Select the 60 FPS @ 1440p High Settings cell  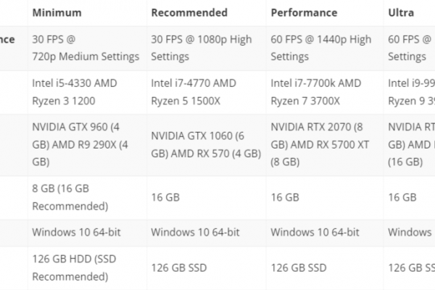tap(325, 49)
